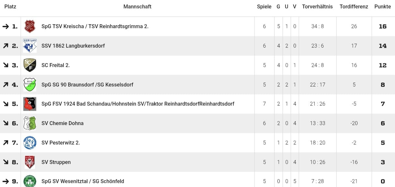Select the SG 90 Braunsdorf green crest
This screenshot has height=187, width=395.
click(x=30, y=85)
